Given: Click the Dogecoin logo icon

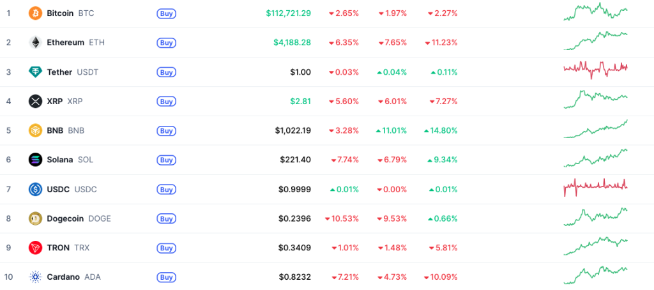Looking at the screenshot, I should (x=35, y=218).
